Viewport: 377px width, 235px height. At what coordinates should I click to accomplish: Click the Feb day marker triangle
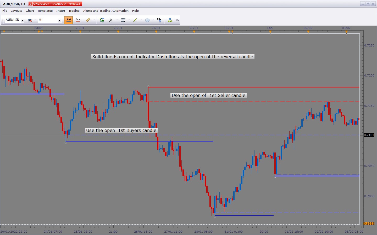click(270, 32)
